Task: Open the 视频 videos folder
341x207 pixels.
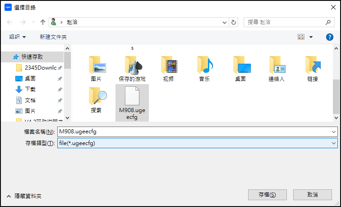Action: (168, 67)
